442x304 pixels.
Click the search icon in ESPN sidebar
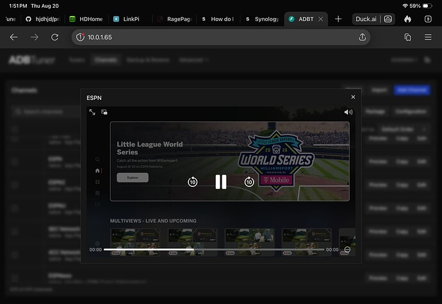(97, 159)
